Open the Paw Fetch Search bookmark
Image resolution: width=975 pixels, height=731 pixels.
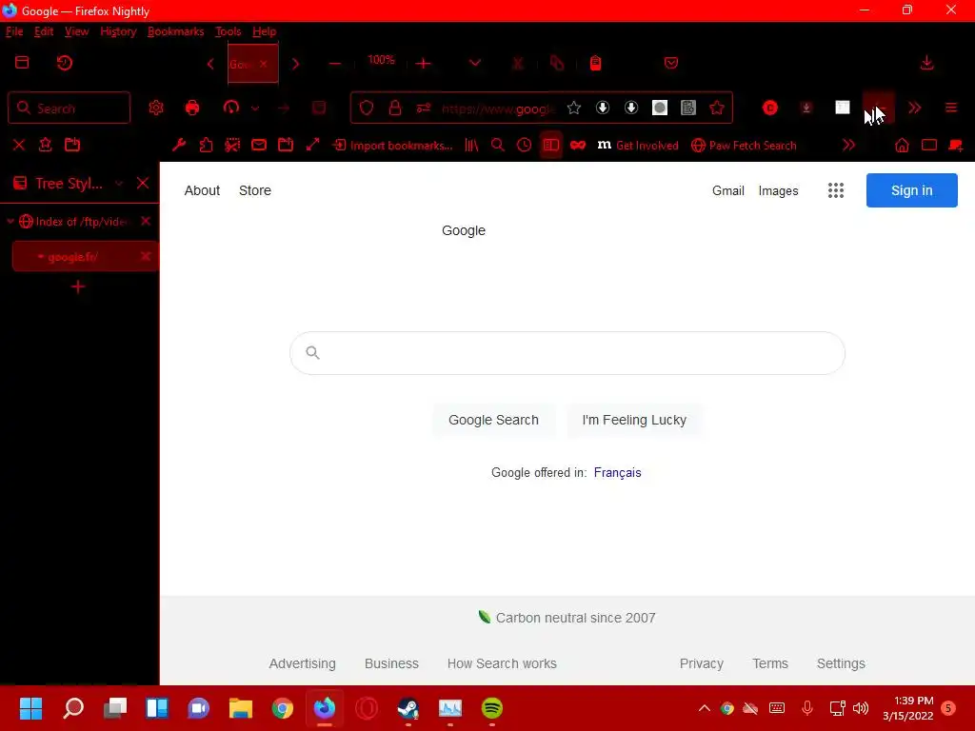coord(744,146)
